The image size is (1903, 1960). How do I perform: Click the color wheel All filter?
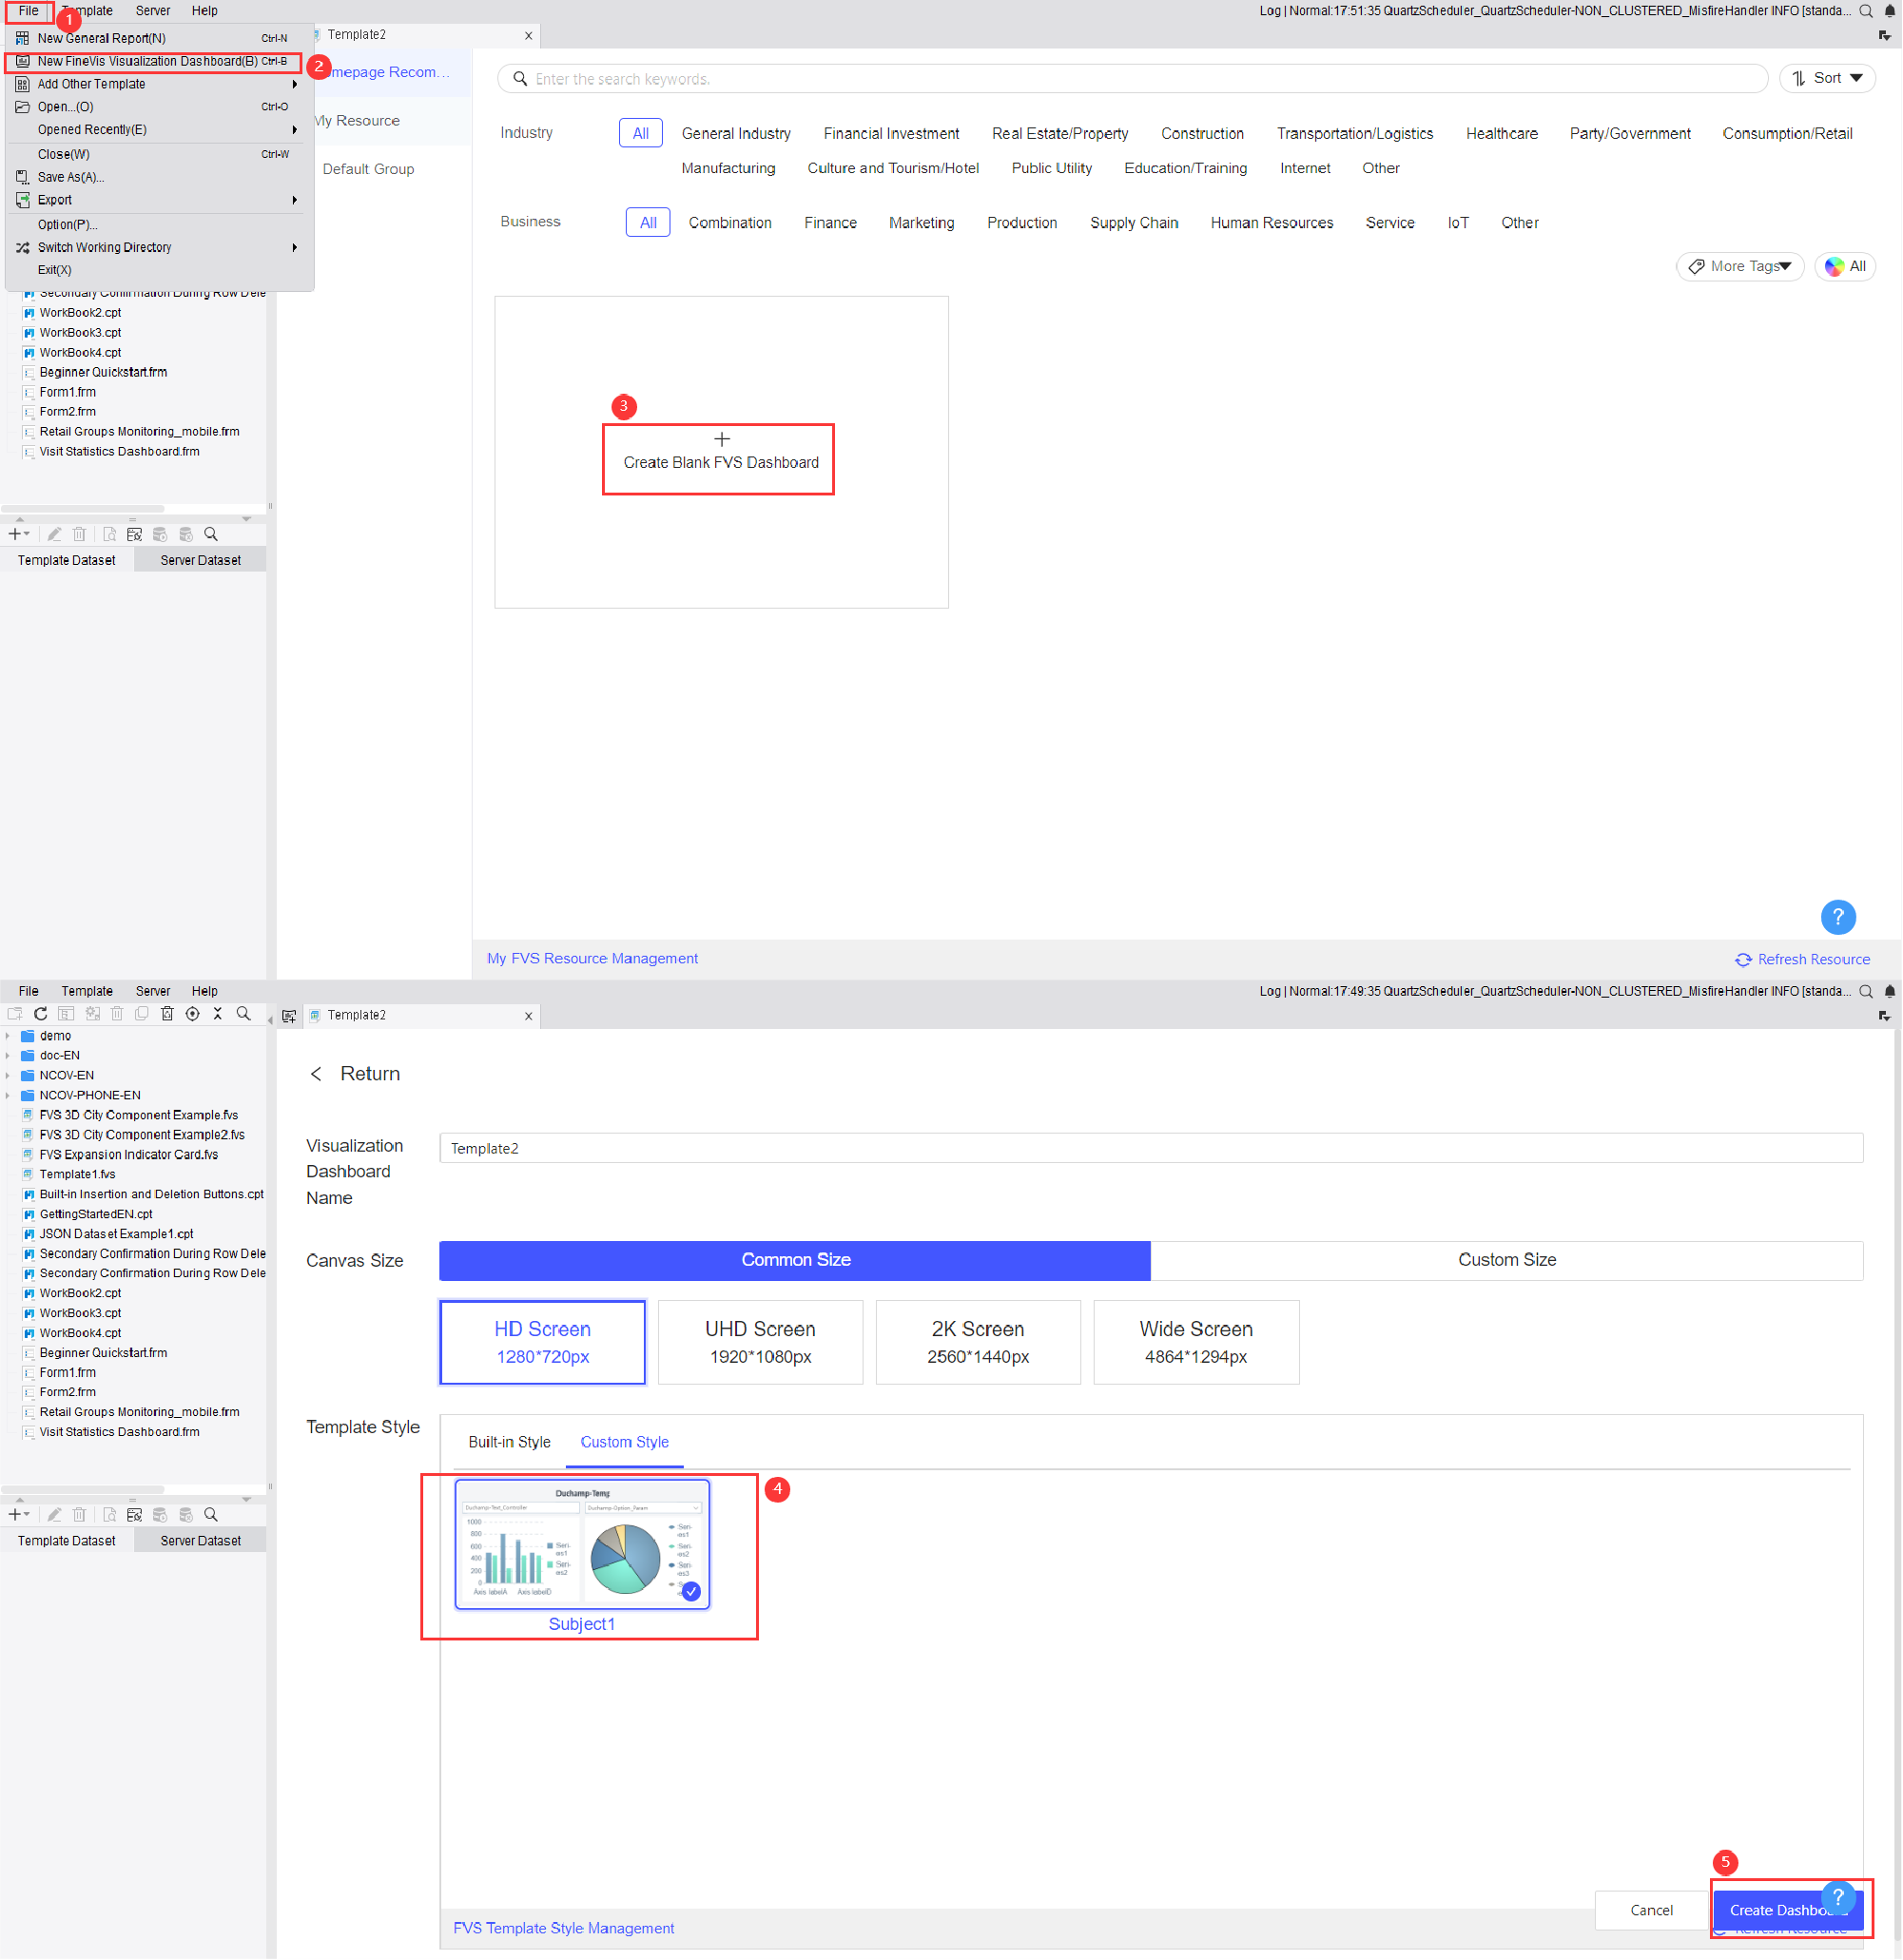(1844, 266)
